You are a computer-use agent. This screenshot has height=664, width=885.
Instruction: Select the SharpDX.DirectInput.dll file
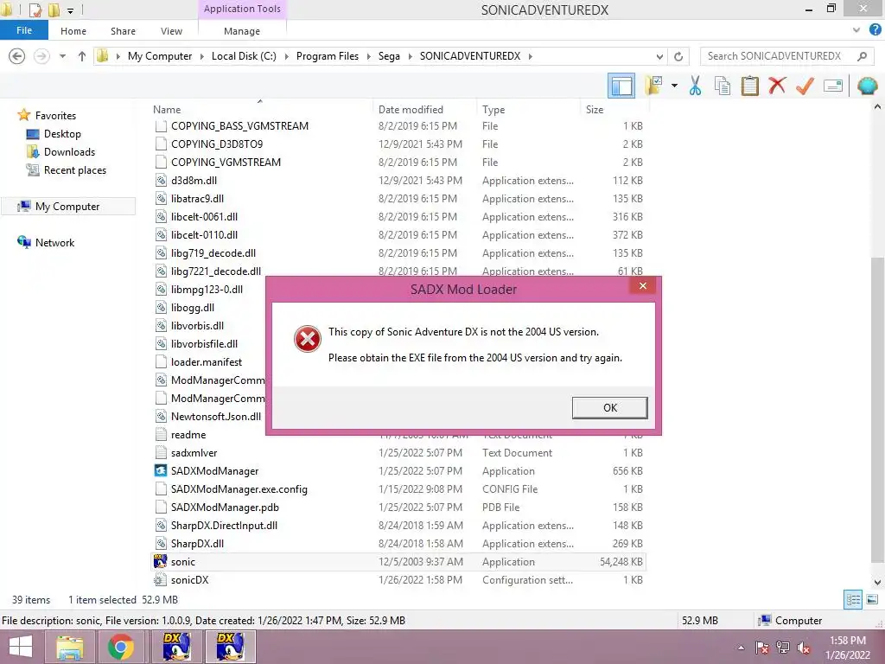click(x=398, y=526)
